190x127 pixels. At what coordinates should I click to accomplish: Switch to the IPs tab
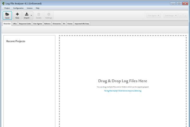[x=64, y=24]
